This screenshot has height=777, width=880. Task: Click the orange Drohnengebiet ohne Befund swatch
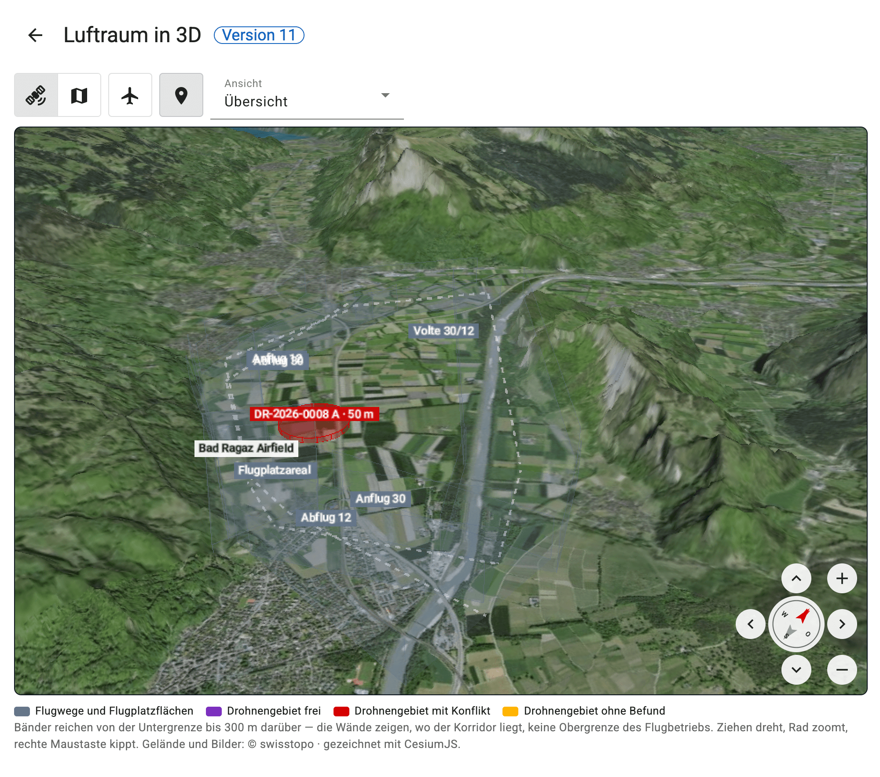[510, 712]
